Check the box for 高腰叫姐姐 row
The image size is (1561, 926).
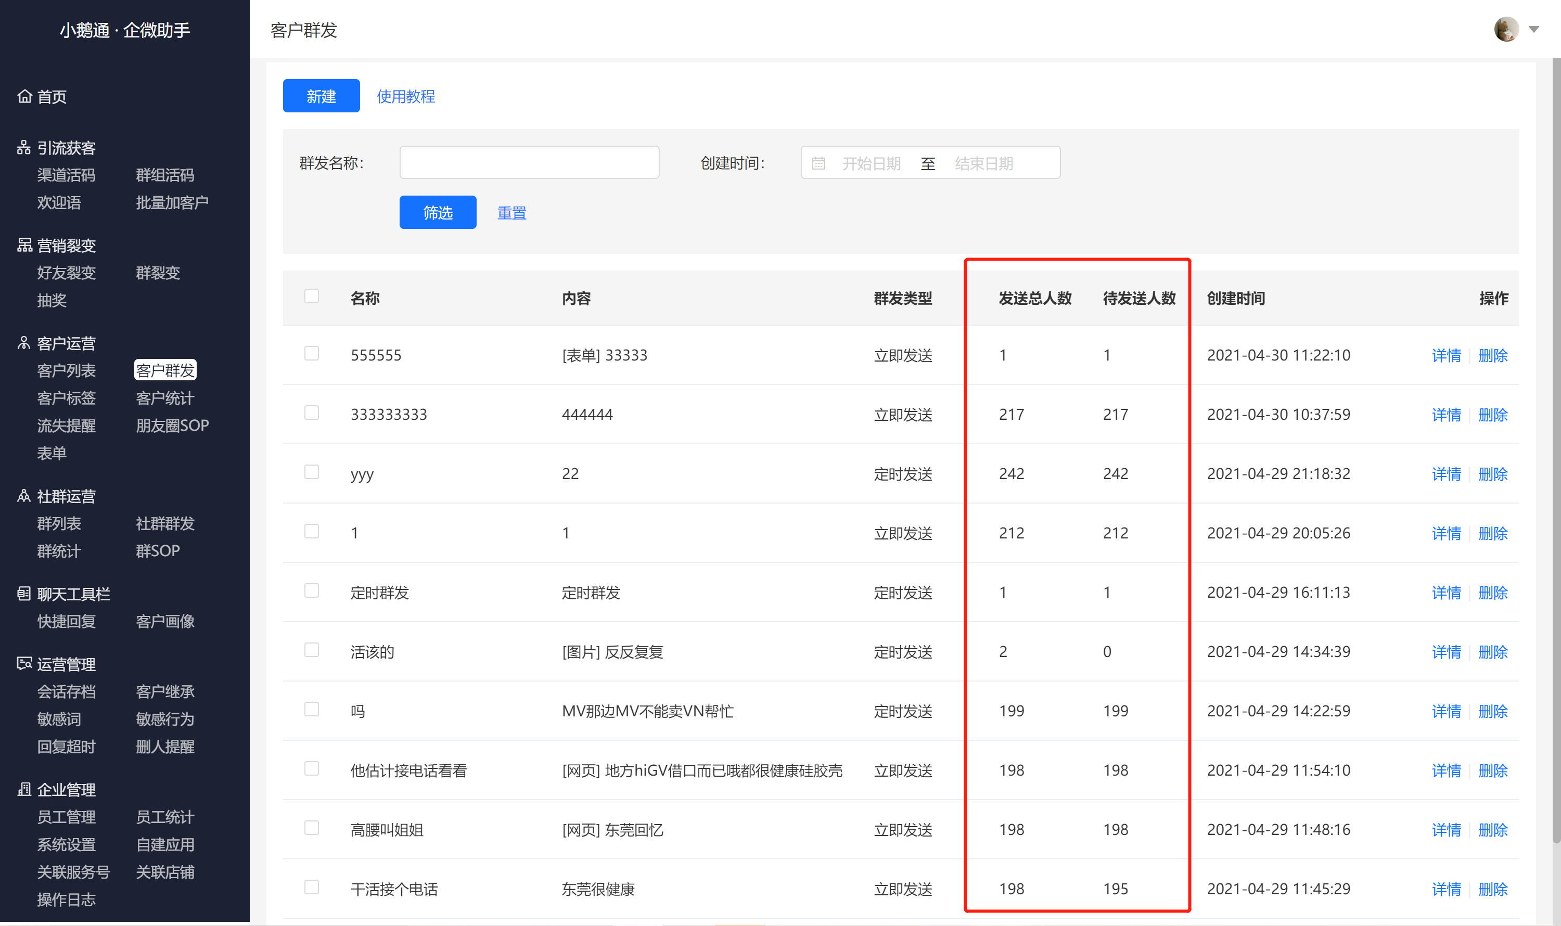tap(312, 827)
